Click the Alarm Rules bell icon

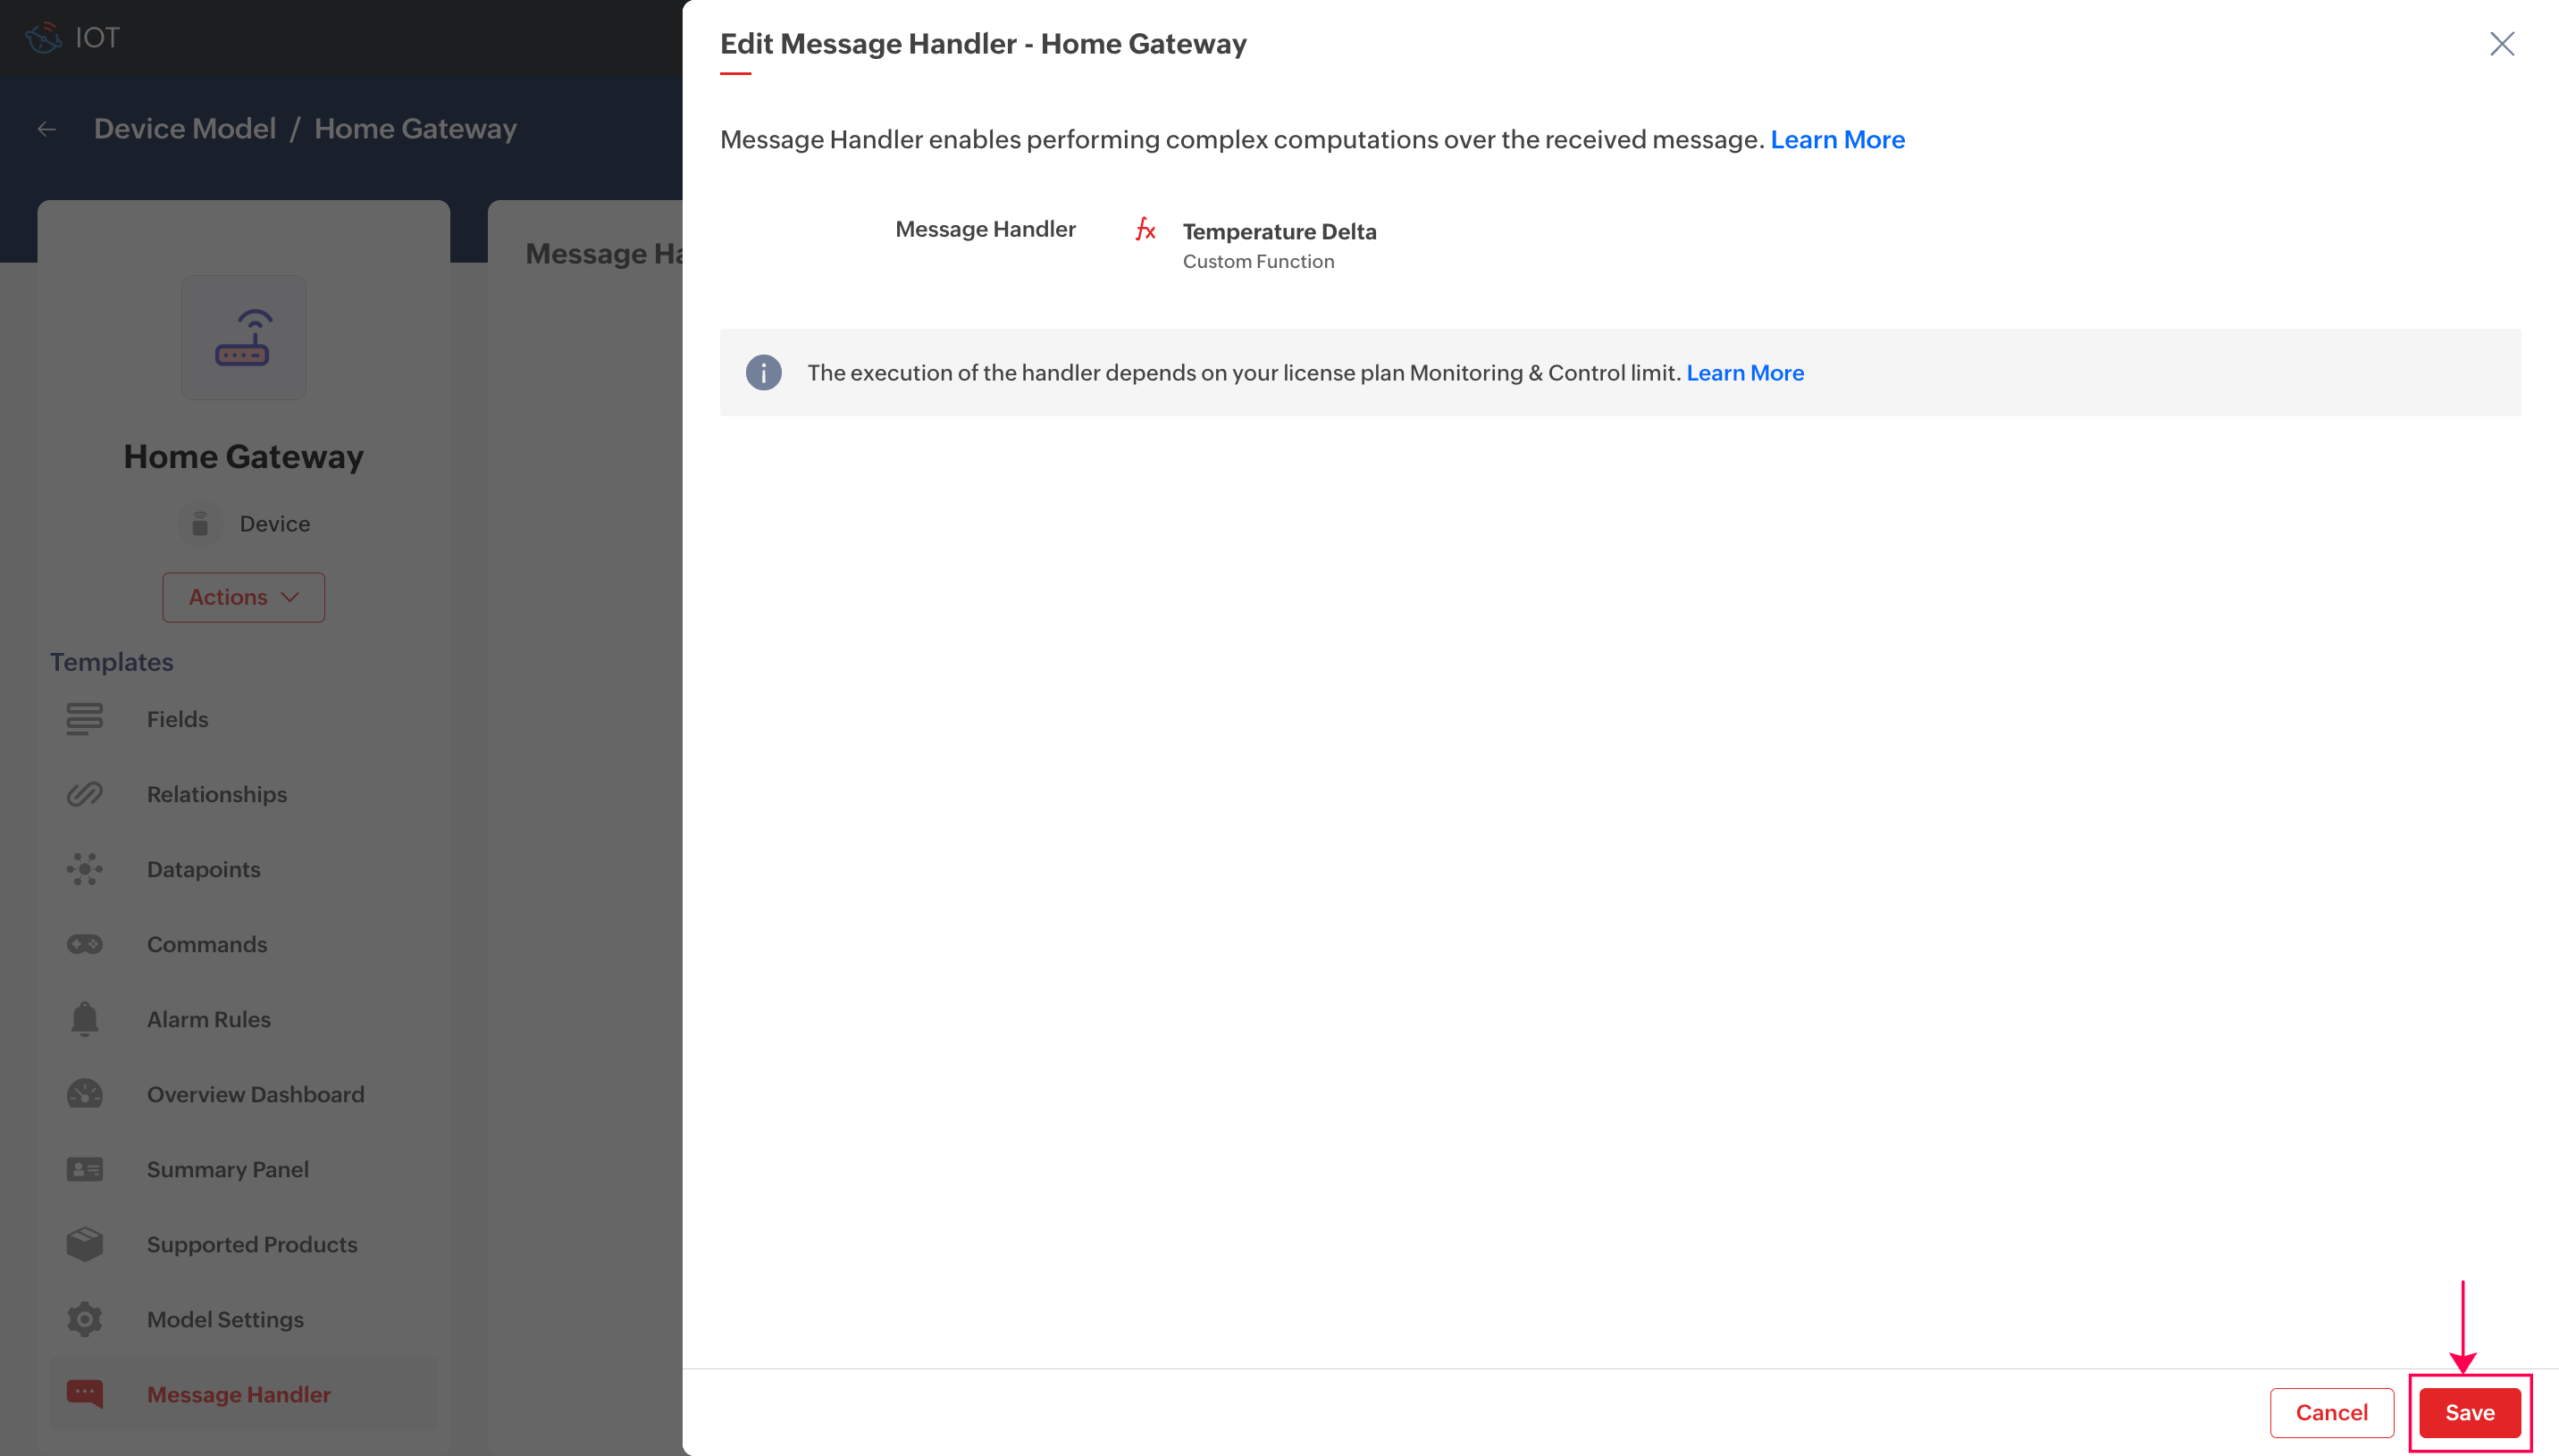click(84, 1018)
